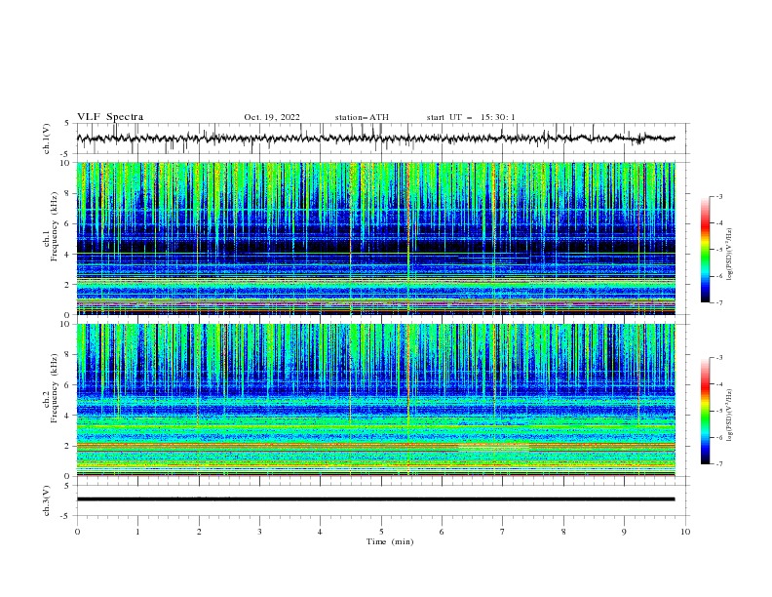
Task: Click the ch.2 PSD color bar
Action: coord(705,411)
